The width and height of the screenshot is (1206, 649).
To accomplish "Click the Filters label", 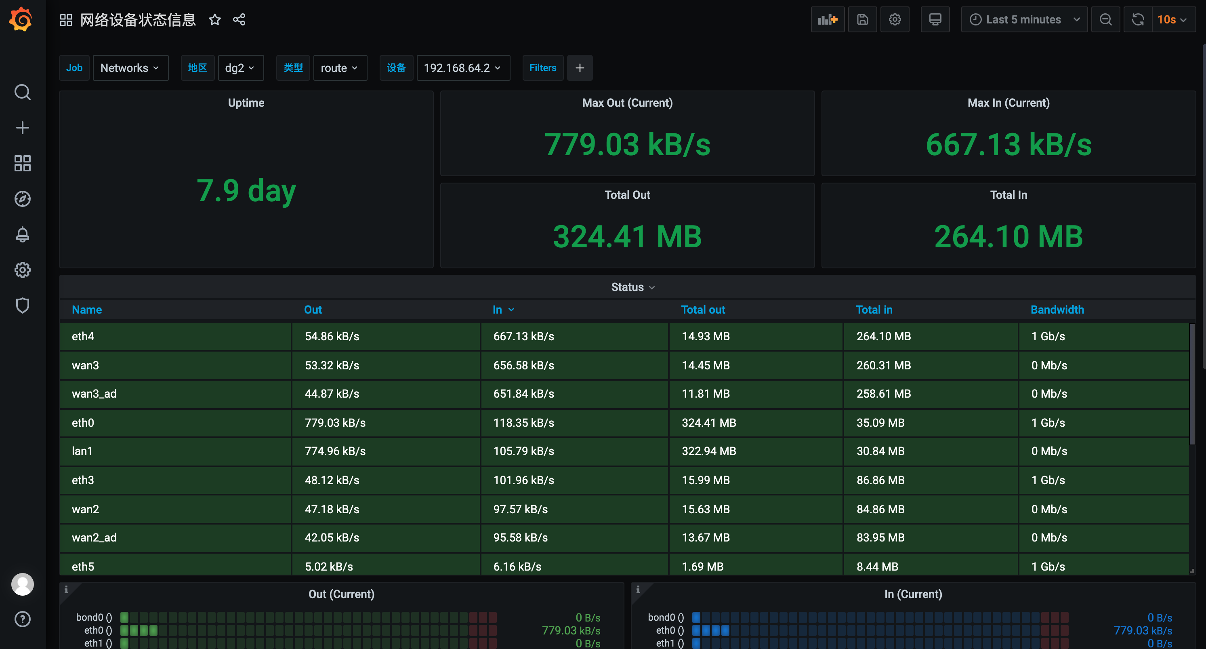I will (x=542, y=68).
